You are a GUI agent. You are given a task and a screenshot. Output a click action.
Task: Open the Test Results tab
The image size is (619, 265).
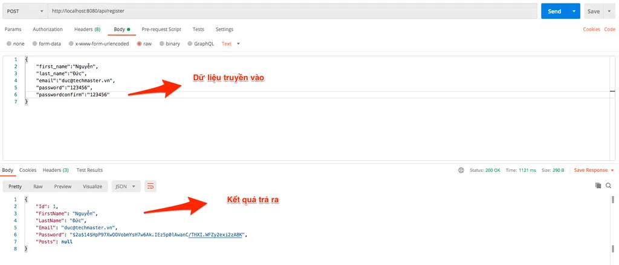pos(89,170)
